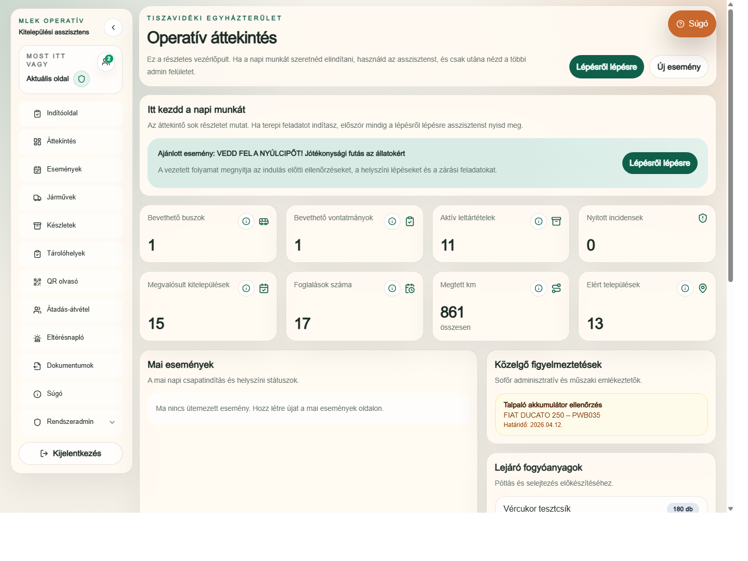Viewport: 748px width, 561px height.
Task: Click the info icon on Bevethető buszok card
Action: [x=246, y=221]
